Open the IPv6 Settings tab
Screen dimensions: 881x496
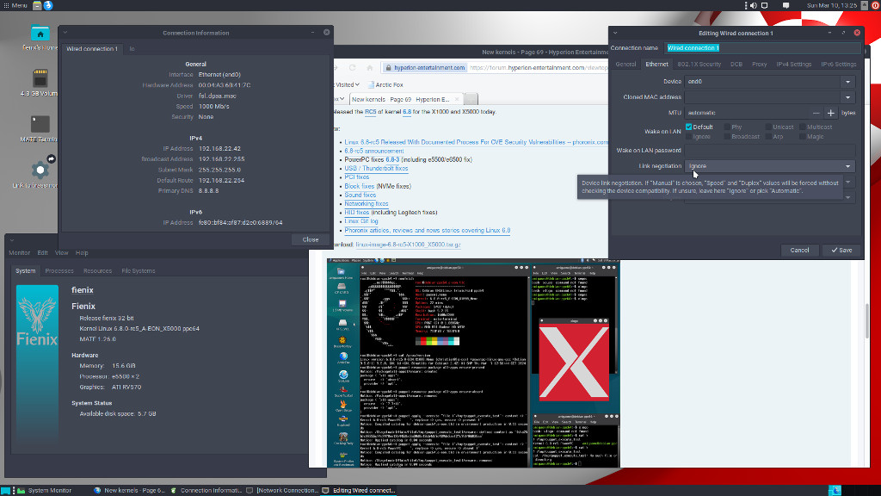tap(838, 64)
